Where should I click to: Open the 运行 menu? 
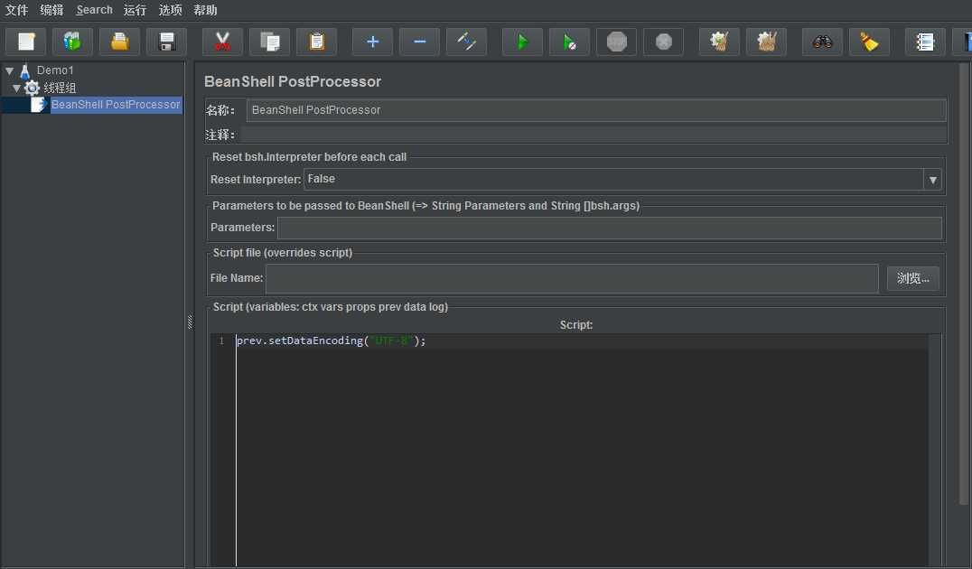tap(135, 10)
